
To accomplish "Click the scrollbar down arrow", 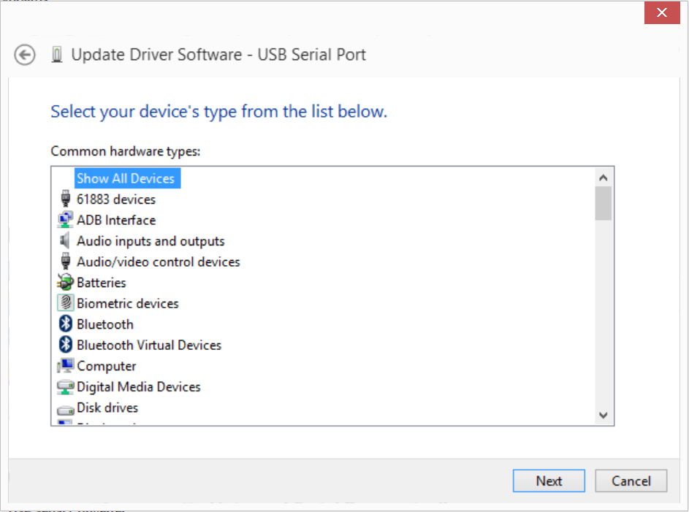I will pyautogui.click(x=604, y=415).
